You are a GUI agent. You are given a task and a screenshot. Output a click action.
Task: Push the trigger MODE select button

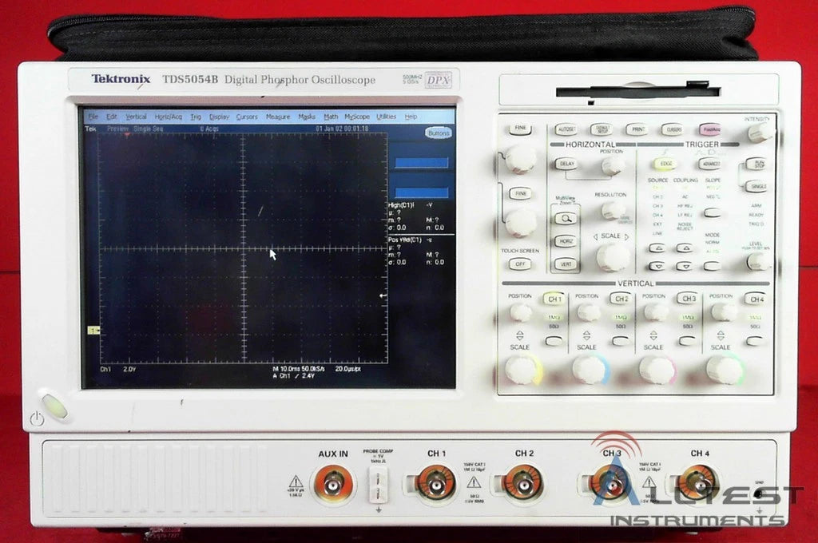coord(712,267)
